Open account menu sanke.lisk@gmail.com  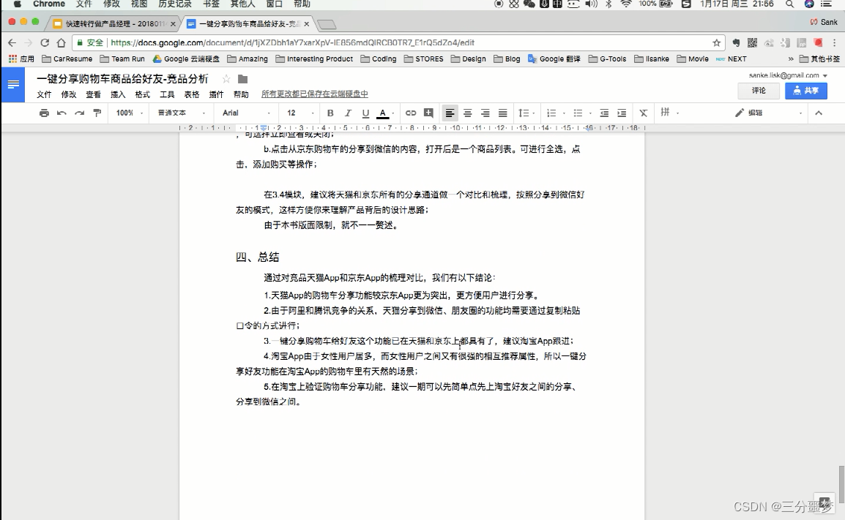coord(788,75)
